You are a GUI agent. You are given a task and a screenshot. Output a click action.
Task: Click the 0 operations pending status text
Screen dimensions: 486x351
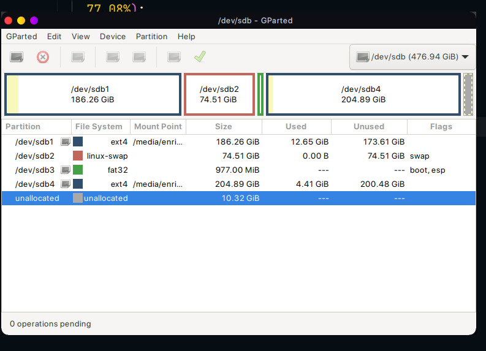pyautogui.click(x=50, y=323)
